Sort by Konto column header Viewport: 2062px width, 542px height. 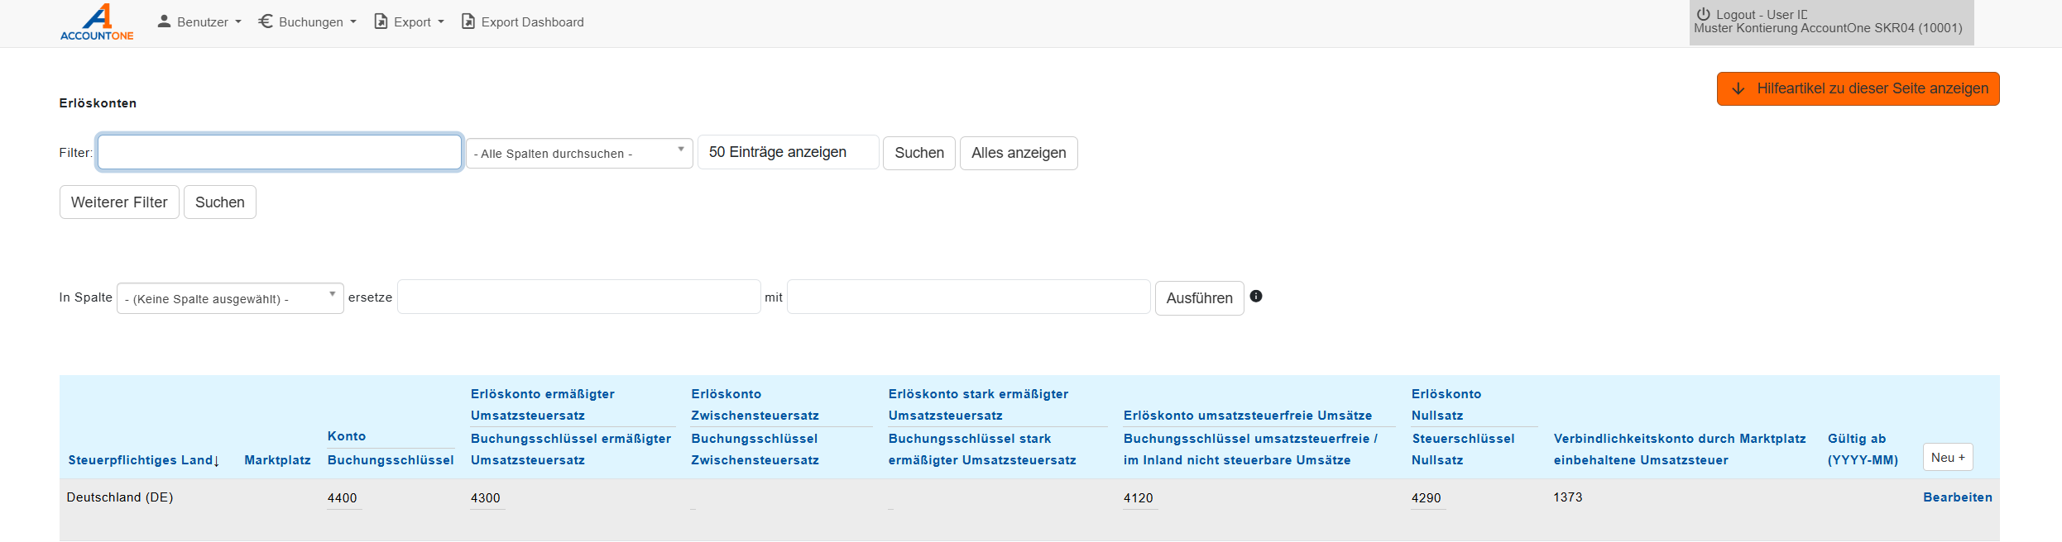coord(347,436)
